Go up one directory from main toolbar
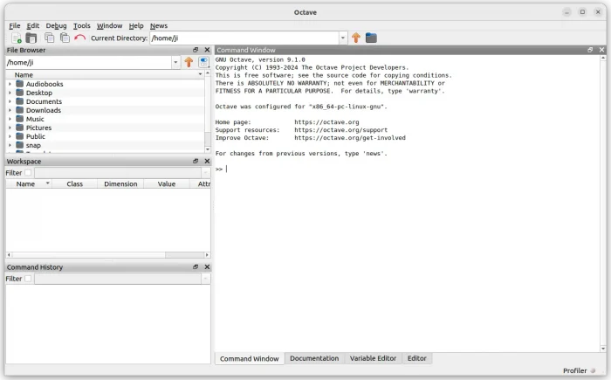Screen dimensions: 611x380 [x=356, y=38]
